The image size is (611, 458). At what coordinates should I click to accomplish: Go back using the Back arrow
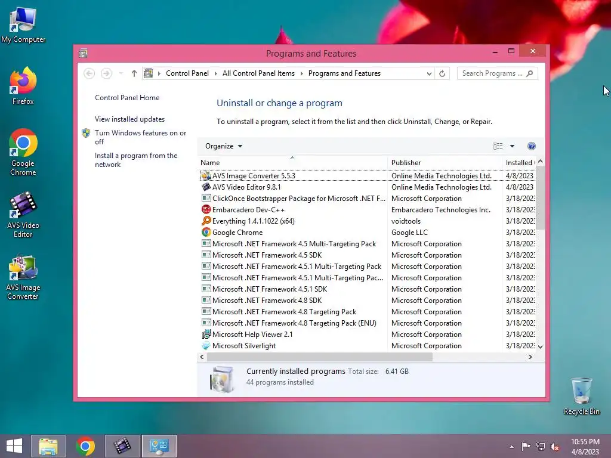tap(90, 73)
